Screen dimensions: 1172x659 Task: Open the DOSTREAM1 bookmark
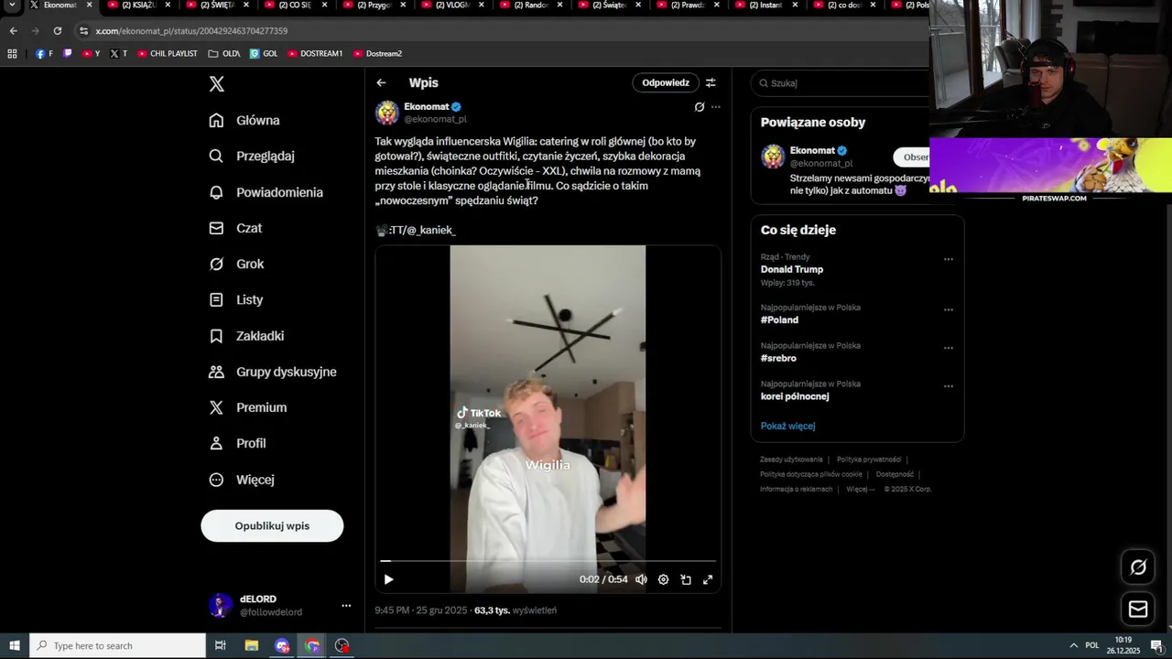pos(315,53)
